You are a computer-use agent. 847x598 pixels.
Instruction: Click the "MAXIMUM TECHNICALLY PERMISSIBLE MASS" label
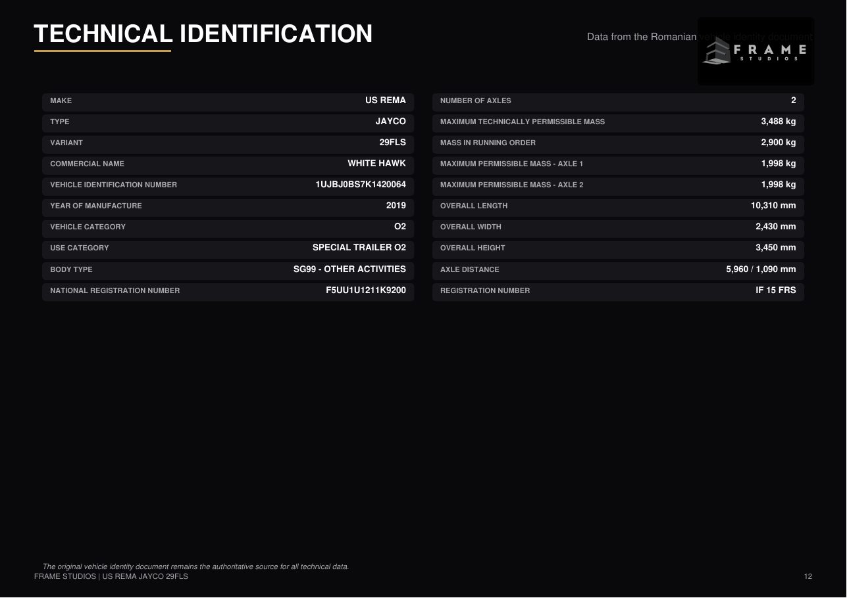(x=523, y=122)
